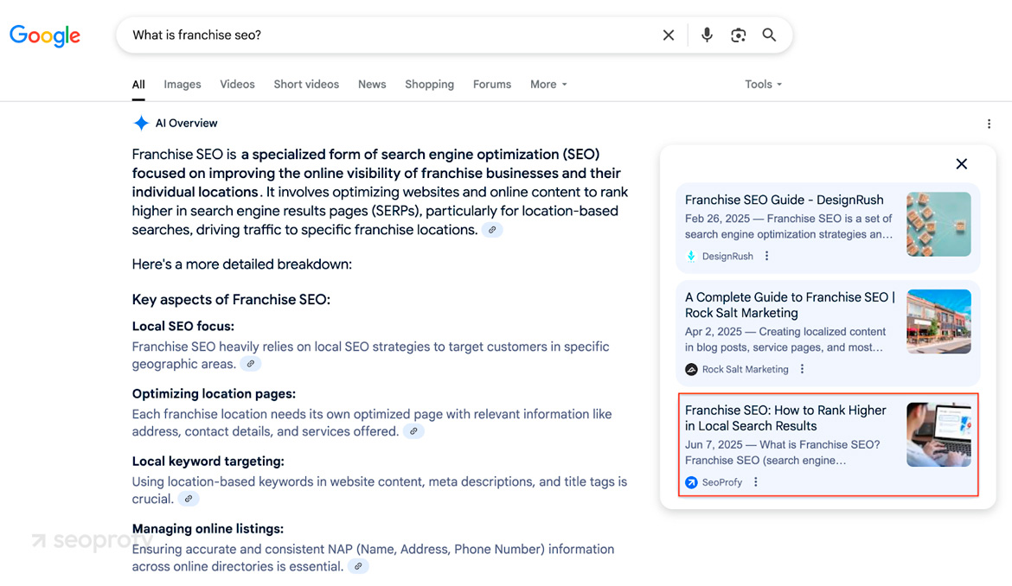Viewport: 1012px width, 586px height.
Task: Click the 'Local keyword targeting:' subheading
Action: click(208, 462)
